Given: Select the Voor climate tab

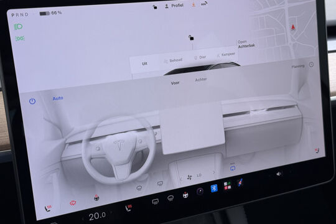Looking at the screenshot, I should [x=175, y=83].
